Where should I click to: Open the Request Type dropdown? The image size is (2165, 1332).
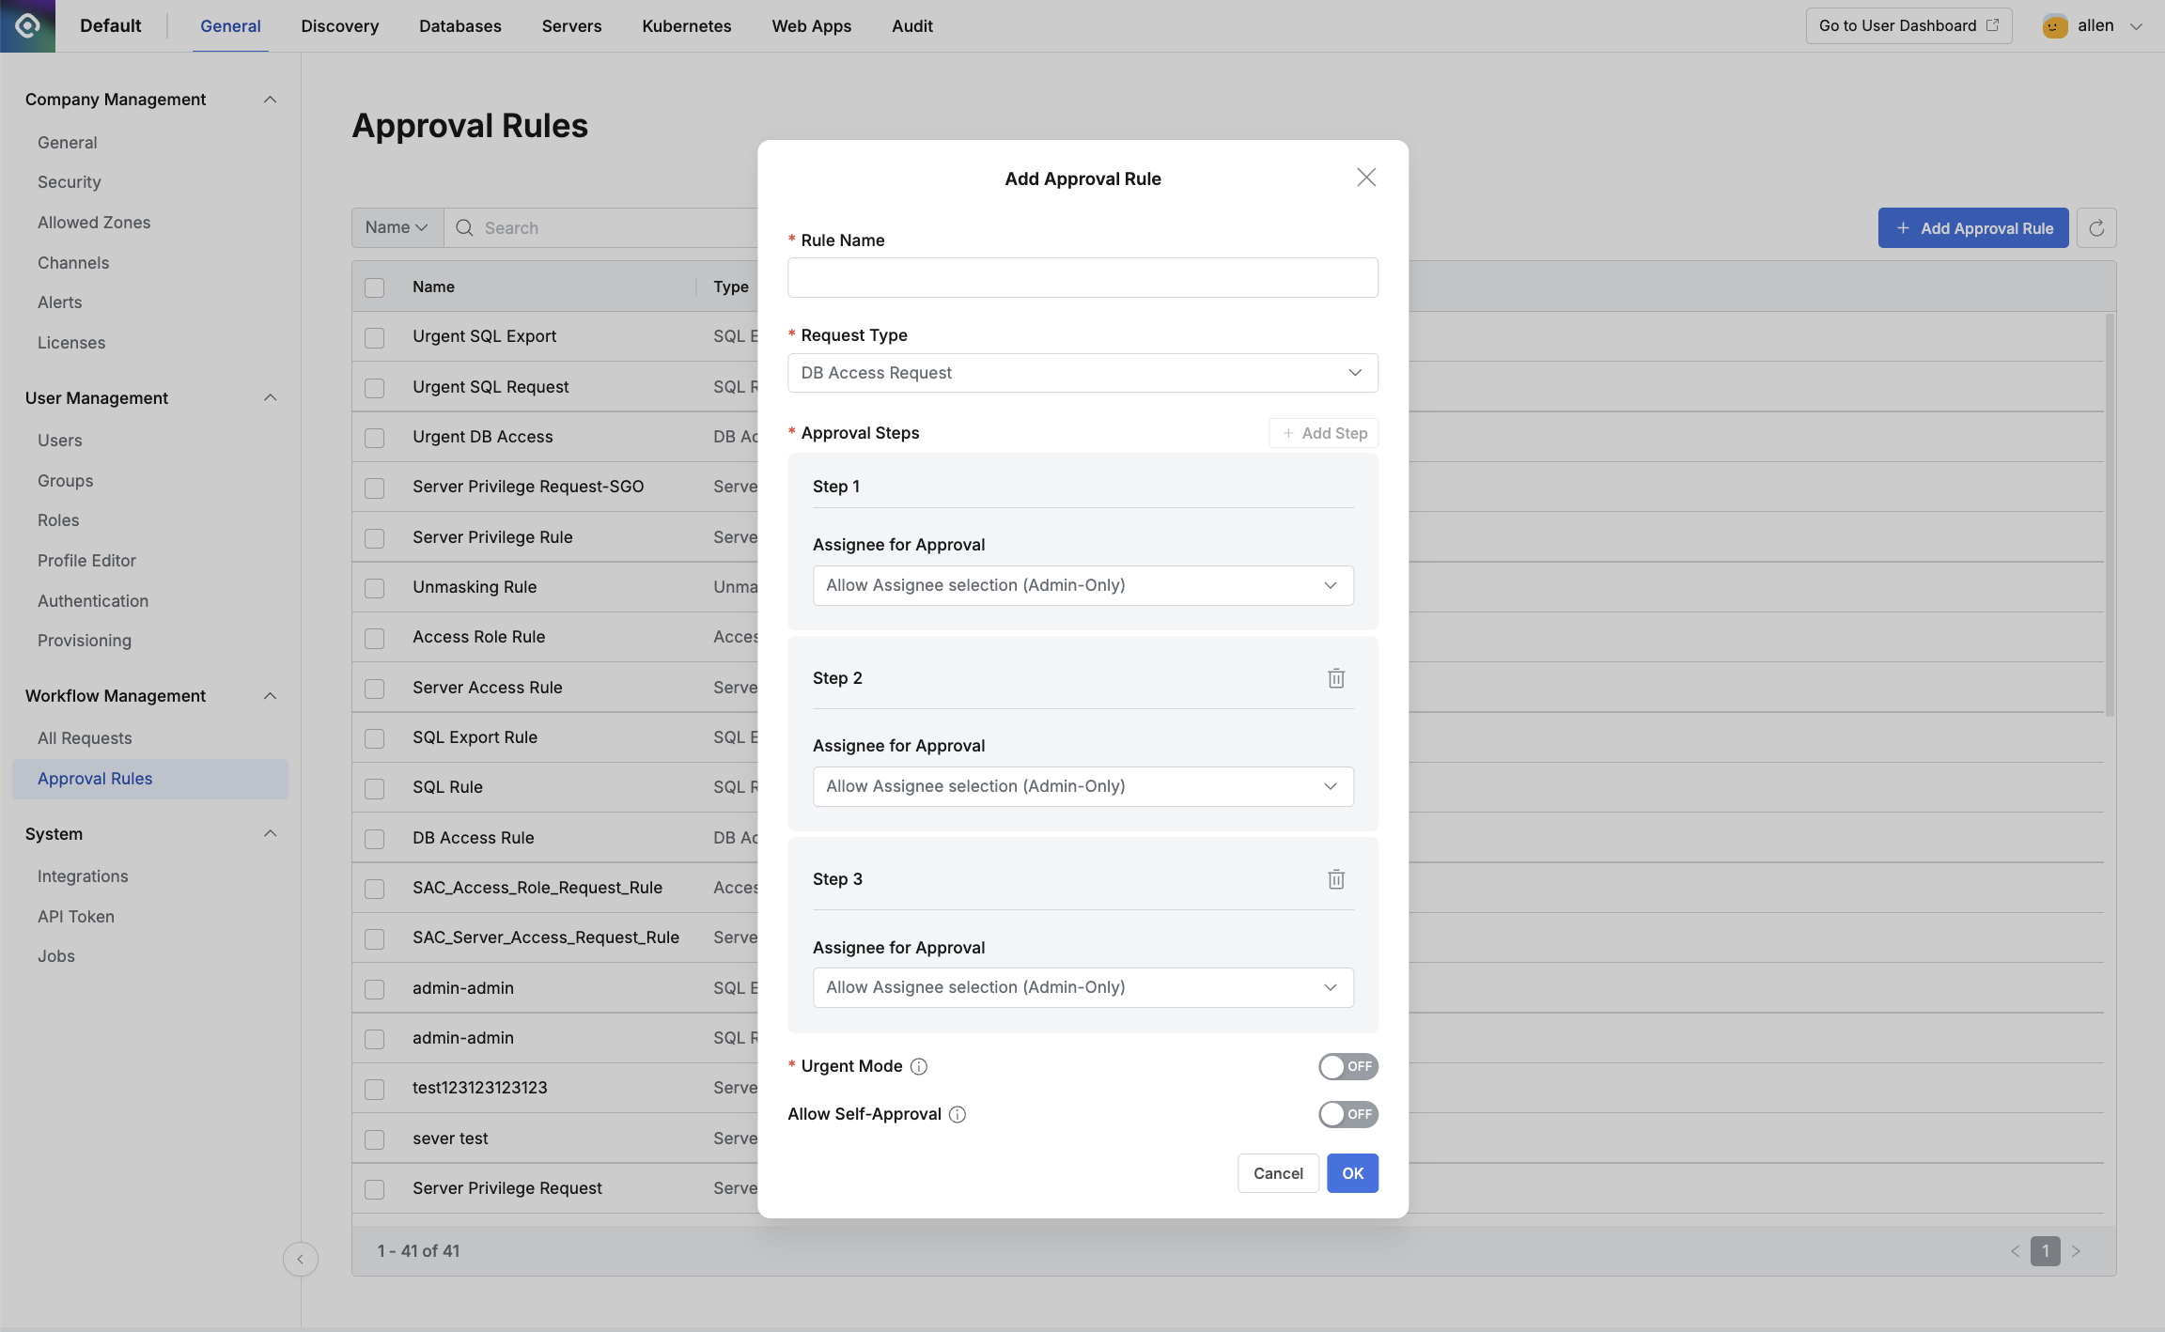[x=1082, y=373]
